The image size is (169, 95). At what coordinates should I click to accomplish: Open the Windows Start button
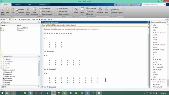click(2, 93)
